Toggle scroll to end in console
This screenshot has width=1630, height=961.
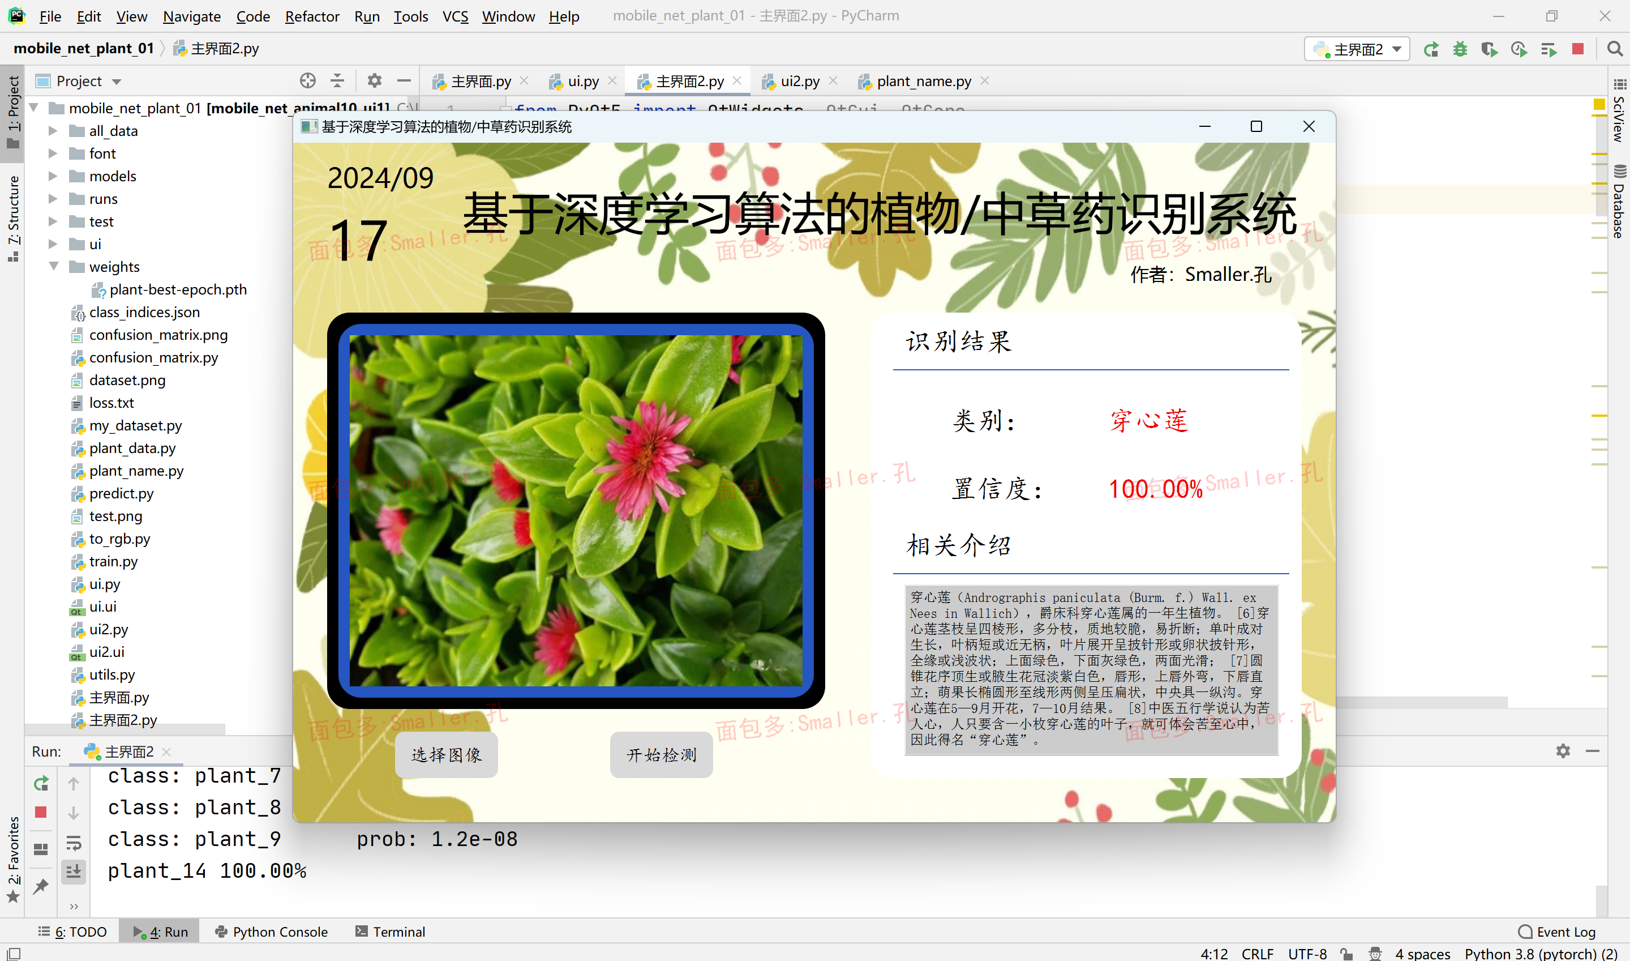click(73, 871)
